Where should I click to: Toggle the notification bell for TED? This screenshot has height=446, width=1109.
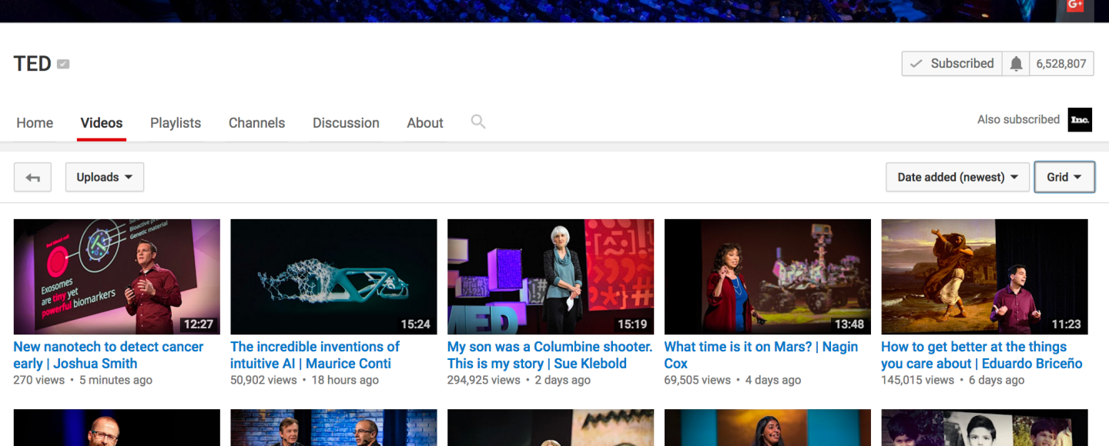tap(1016, 64)
